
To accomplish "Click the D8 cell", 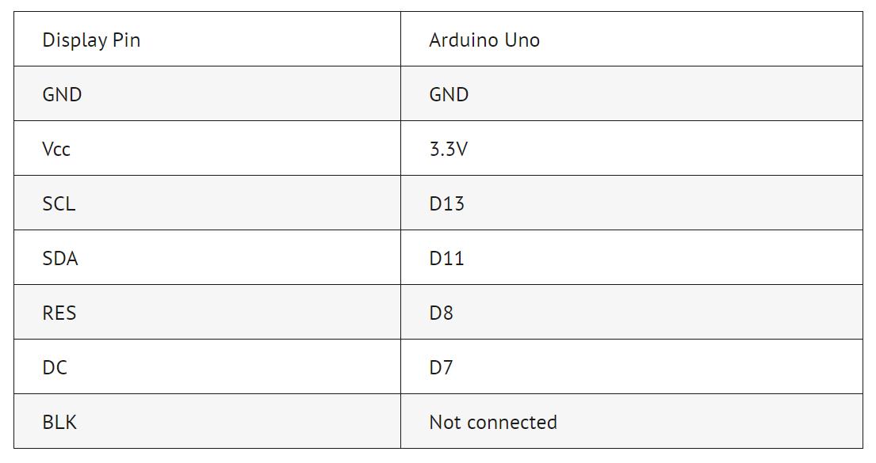I will click(632, 313).
